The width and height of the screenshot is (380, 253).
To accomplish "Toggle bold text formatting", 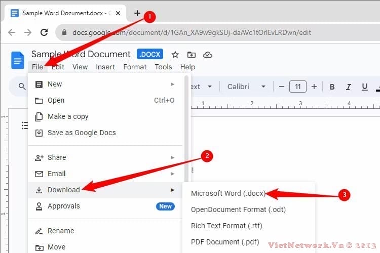I will tap(332, 87).
